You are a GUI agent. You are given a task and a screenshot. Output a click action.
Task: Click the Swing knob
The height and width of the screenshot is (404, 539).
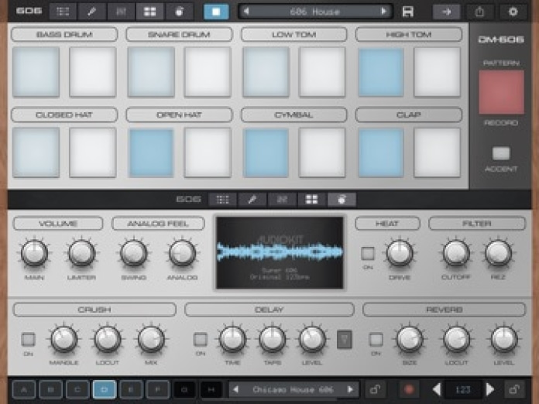coord(133,253)
